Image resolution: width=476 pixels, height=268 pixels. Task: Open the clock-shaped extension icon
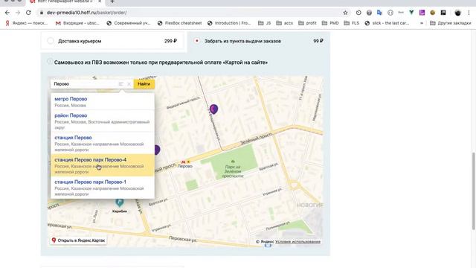pos(358,13)
